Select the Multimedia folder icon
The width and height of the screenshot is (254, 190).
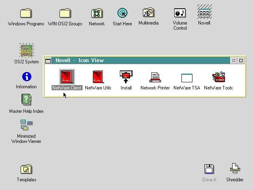(x=148, y=12)
